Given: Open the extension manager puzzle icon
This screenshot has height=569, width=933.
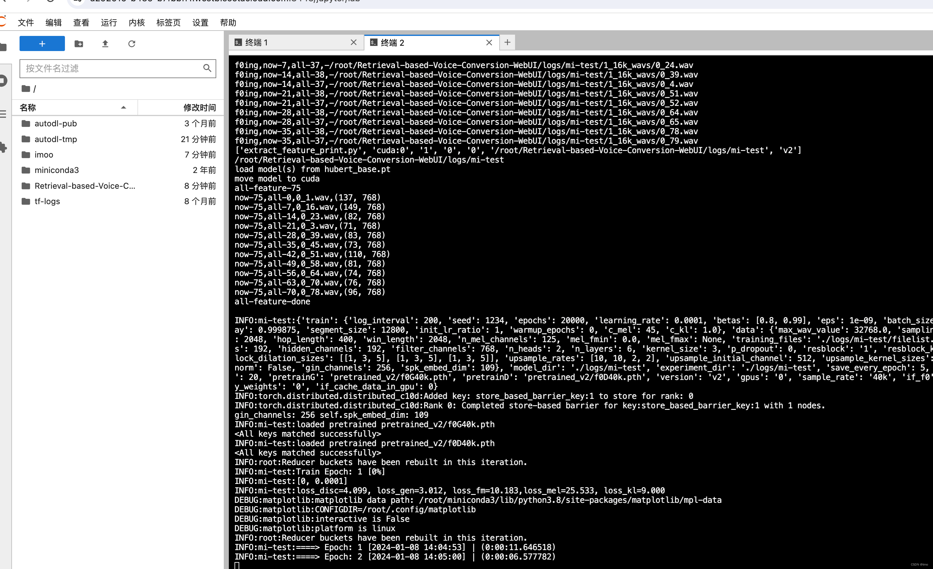Looking at the screenshot, I should point(3,147).
